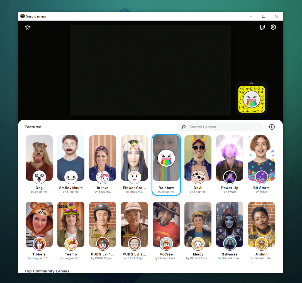Close the Snap Camera window
Screen dimensions: 302x283
pyautogui.click(x=276, y=16)
